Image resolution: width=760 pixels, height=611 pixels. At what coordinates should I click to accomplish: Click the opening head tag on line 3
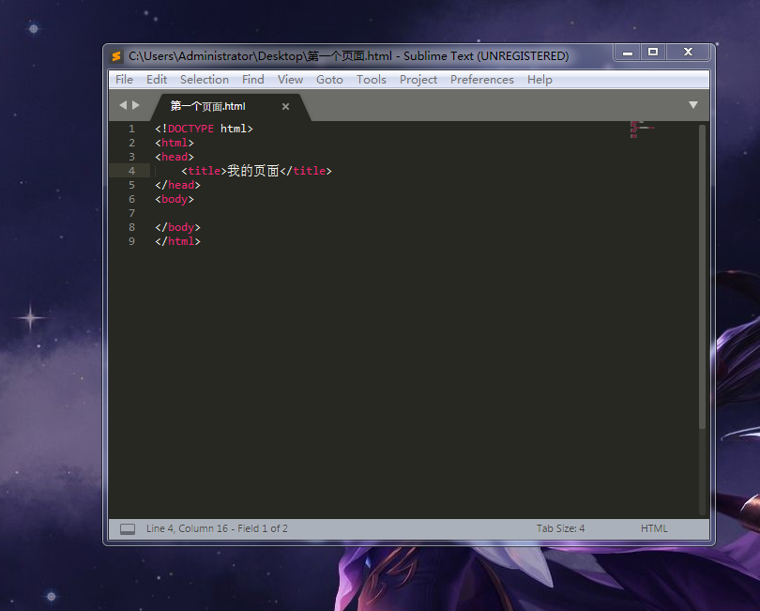(x=175, y=157)
